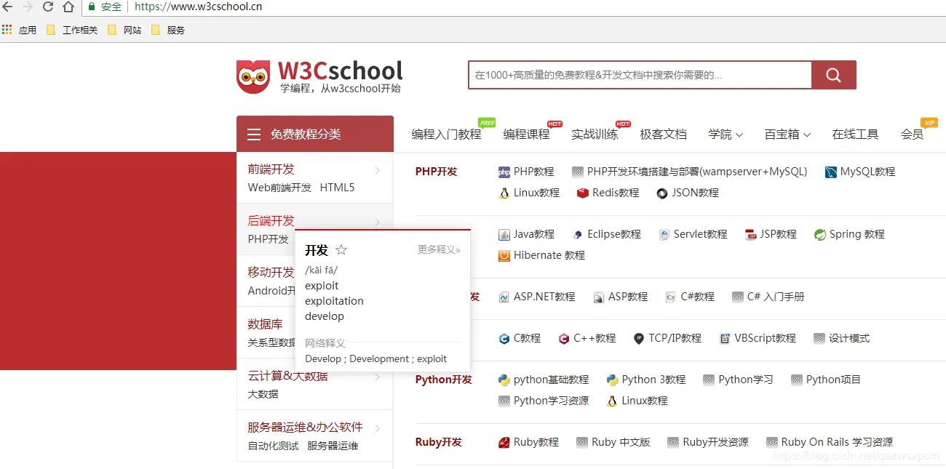Expand the 百宝箱 dropdown
The image size is (946, 469).
tap(787, 134)
